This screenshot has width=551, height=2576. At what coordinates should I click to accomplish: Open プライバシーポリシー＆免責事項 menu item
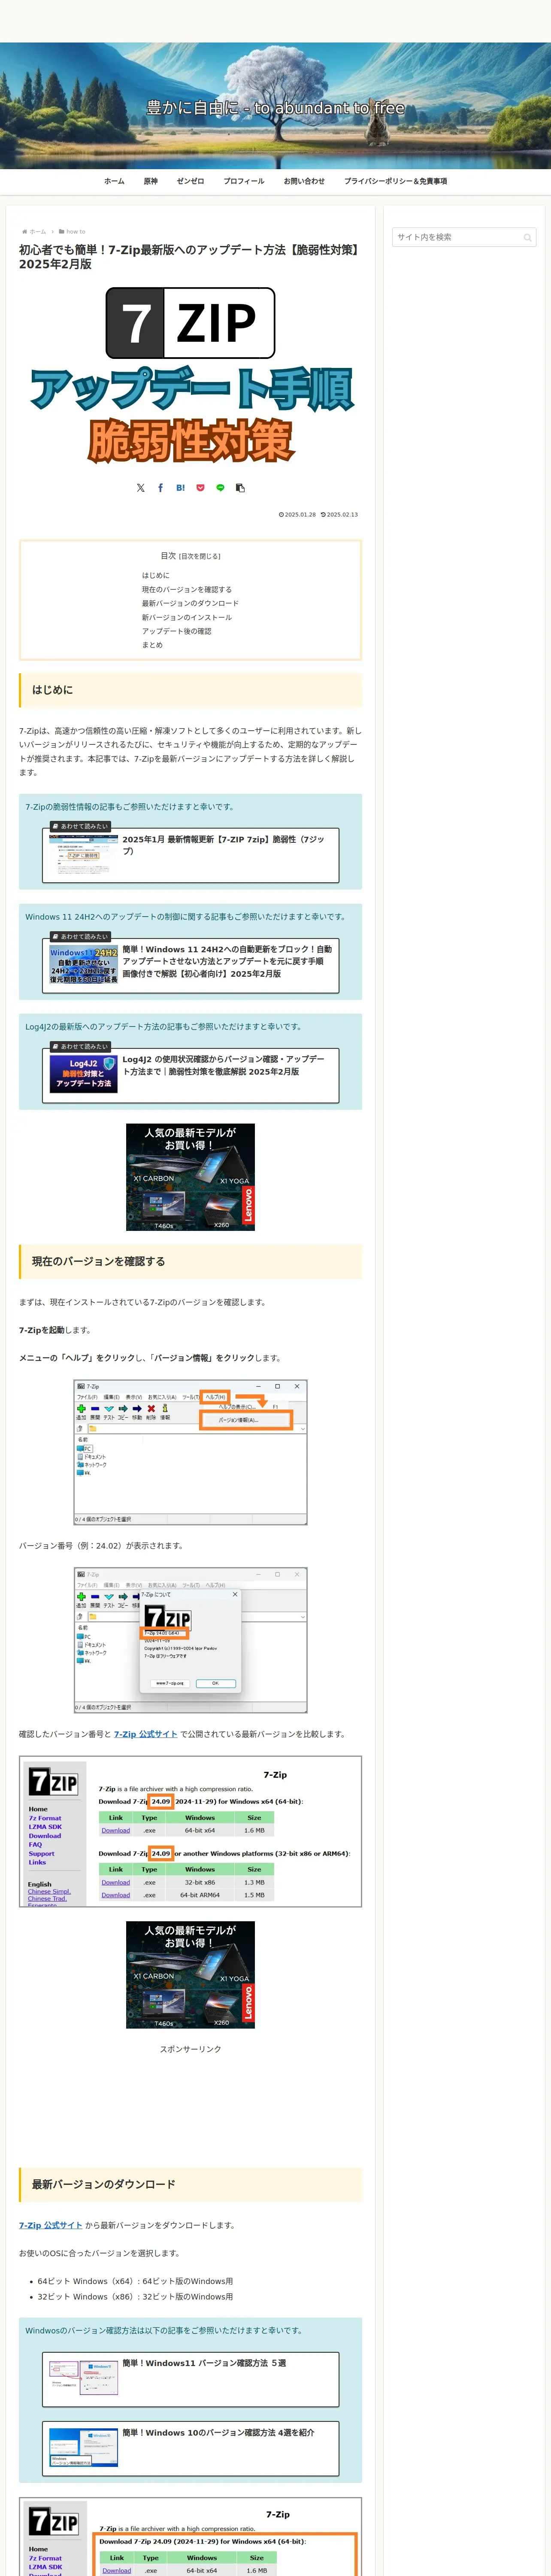pyautogui.click(x=395, y=181)
